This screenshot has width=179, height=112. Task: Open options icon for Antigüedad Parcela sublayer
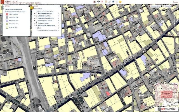[x=58, y=31]
